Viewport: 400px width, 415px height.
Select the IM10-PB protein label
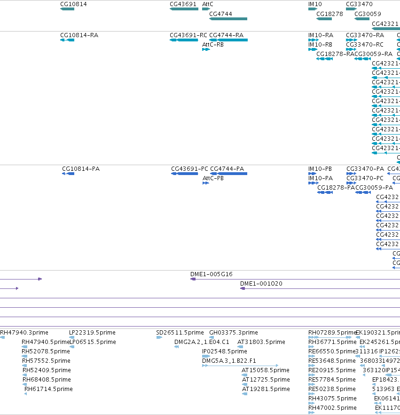320,169
